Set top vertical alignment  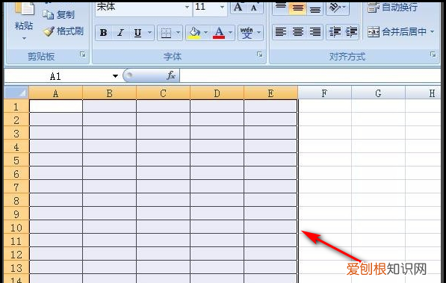pos(280,7)
